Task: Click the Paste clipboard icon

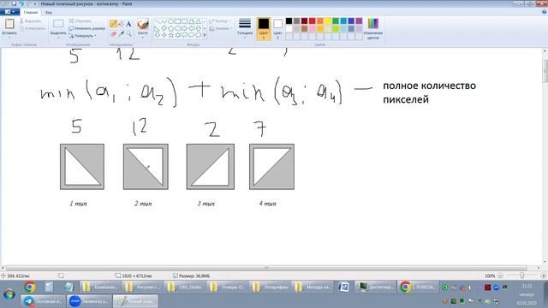Action: (9, 24)
